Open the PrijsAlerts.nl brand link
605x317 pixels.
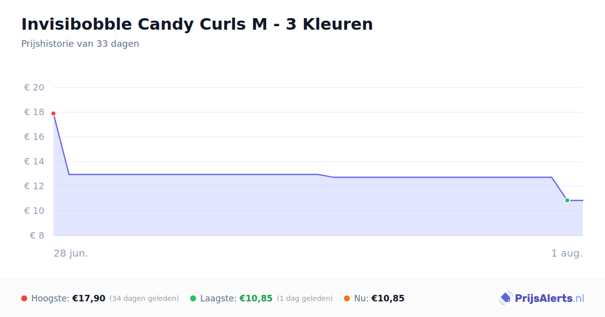coord(541,298)
